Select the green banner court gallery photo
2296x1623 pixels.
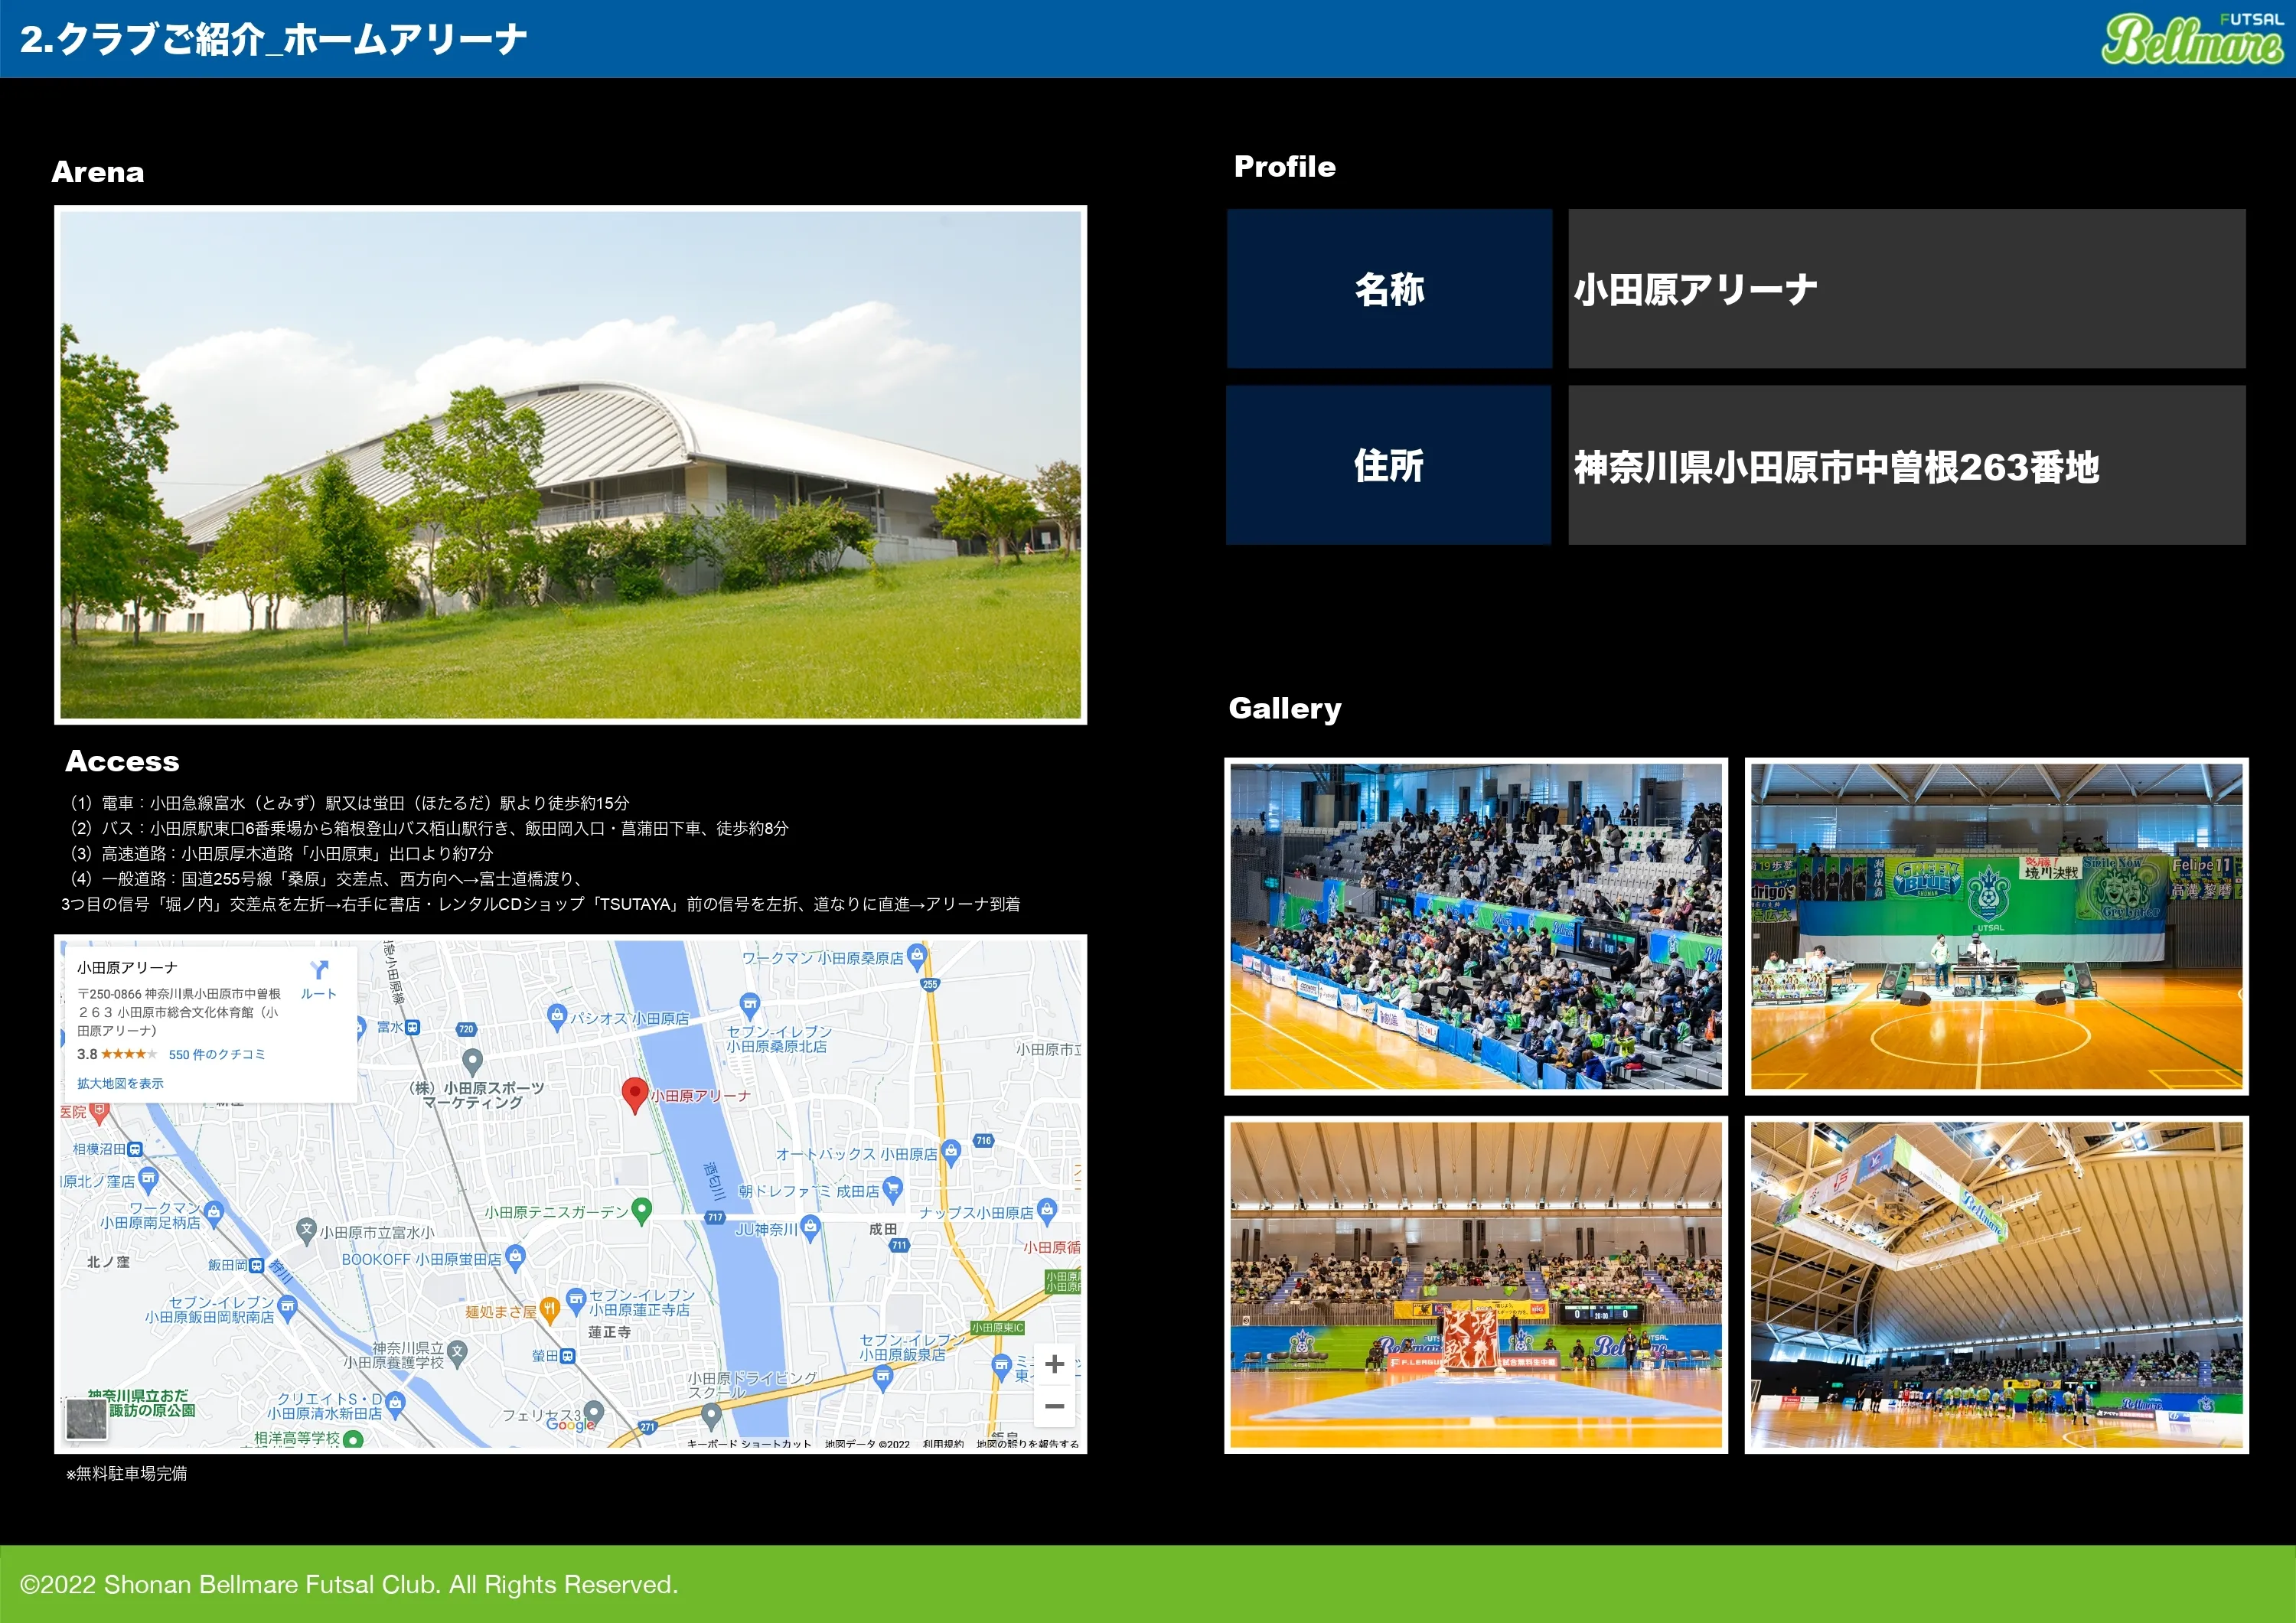1996,926
